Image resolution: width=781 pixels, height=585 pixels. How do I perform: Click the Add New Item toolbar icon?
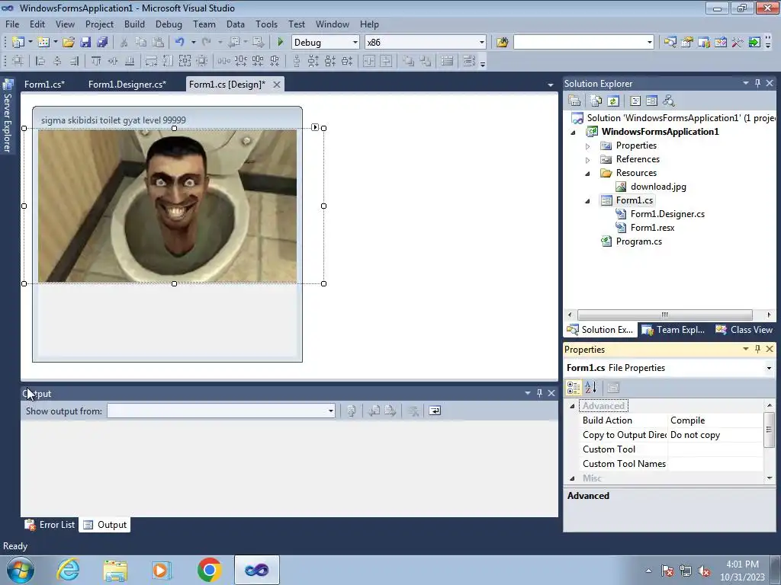(43, 43)
